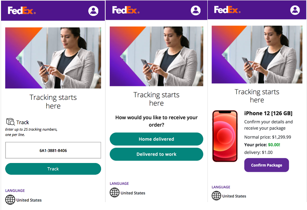Click the FedEx logo in the right panel

click(227, 10)
